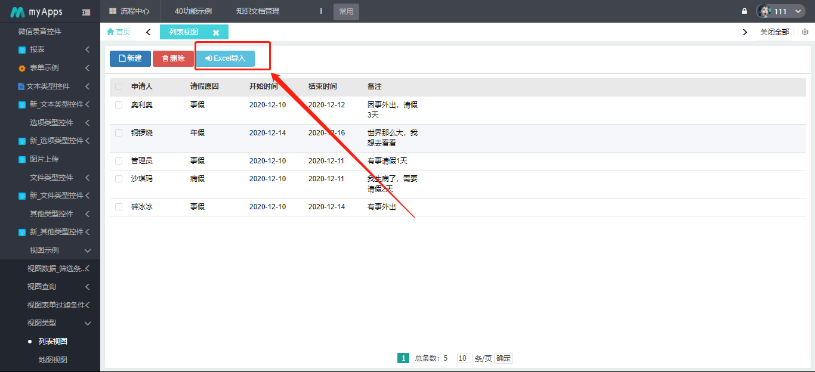Click the 确定 pagination confirm button
This screenshot has width=815, height=372.
pyautogui.click(x=504, y=358)
